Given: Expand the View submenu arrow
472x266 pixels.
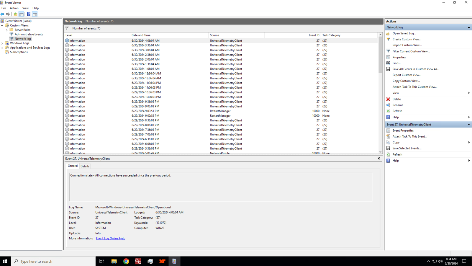Looking at the screenshot, I should click(469, 93).
